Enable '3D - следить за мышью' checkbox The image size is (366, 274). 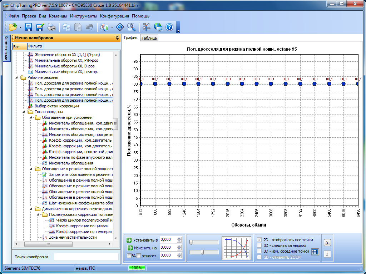click(259, 245)
